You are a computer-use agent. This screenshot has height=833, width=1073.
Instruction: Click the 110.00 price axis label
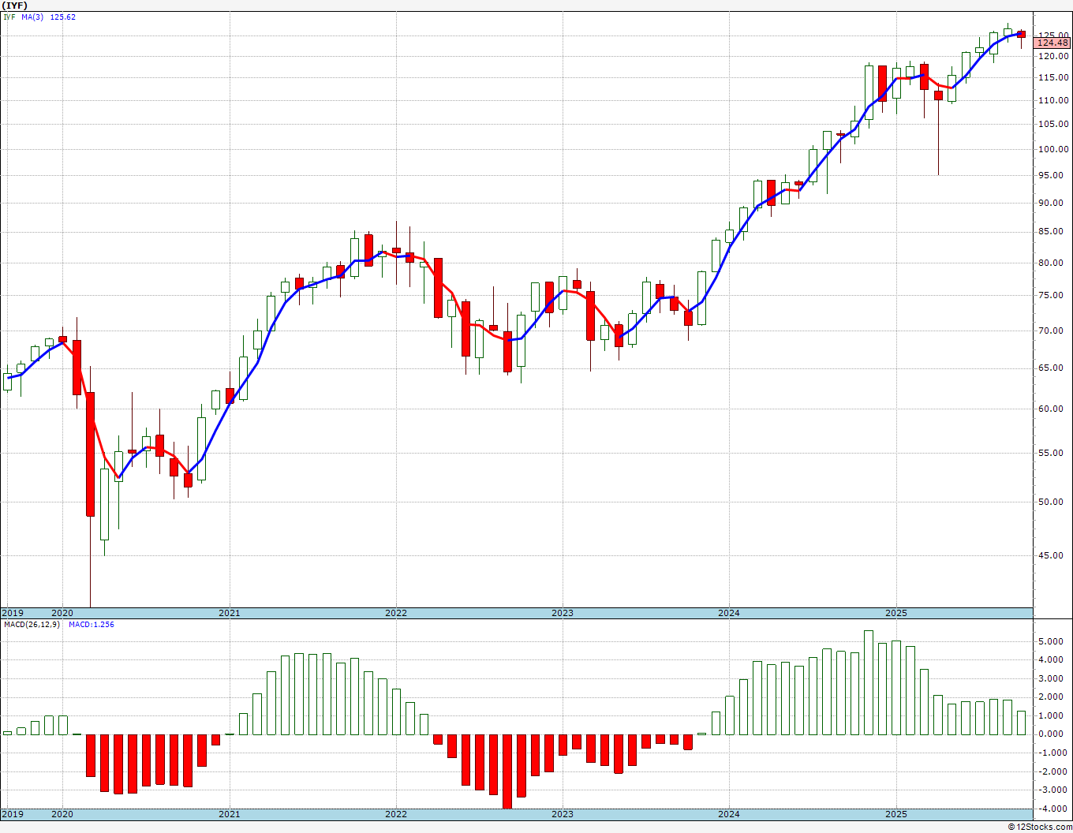(x=1054, y=100)
